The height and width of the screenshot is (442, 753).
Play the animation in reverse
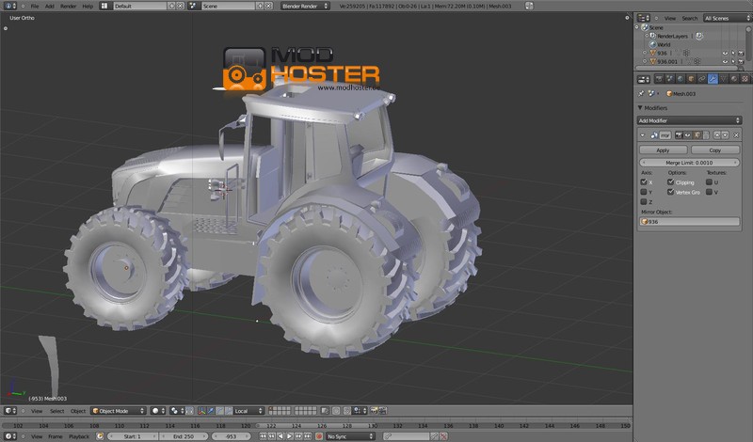280,436
